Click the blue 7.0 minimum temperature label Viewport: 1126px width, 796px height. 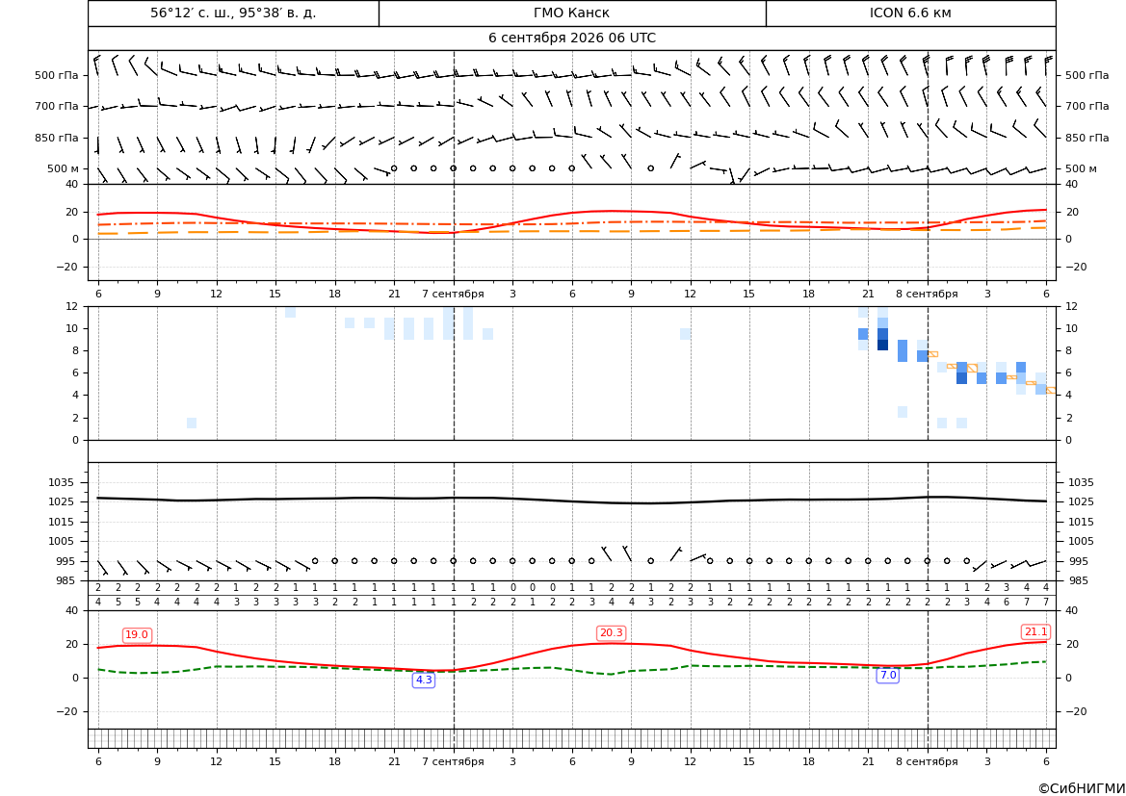(x=887, y=675)
